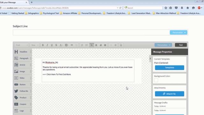Viewport: 204px width, 115px height.
Task: Click the Templates button
Action: [170, 67]
